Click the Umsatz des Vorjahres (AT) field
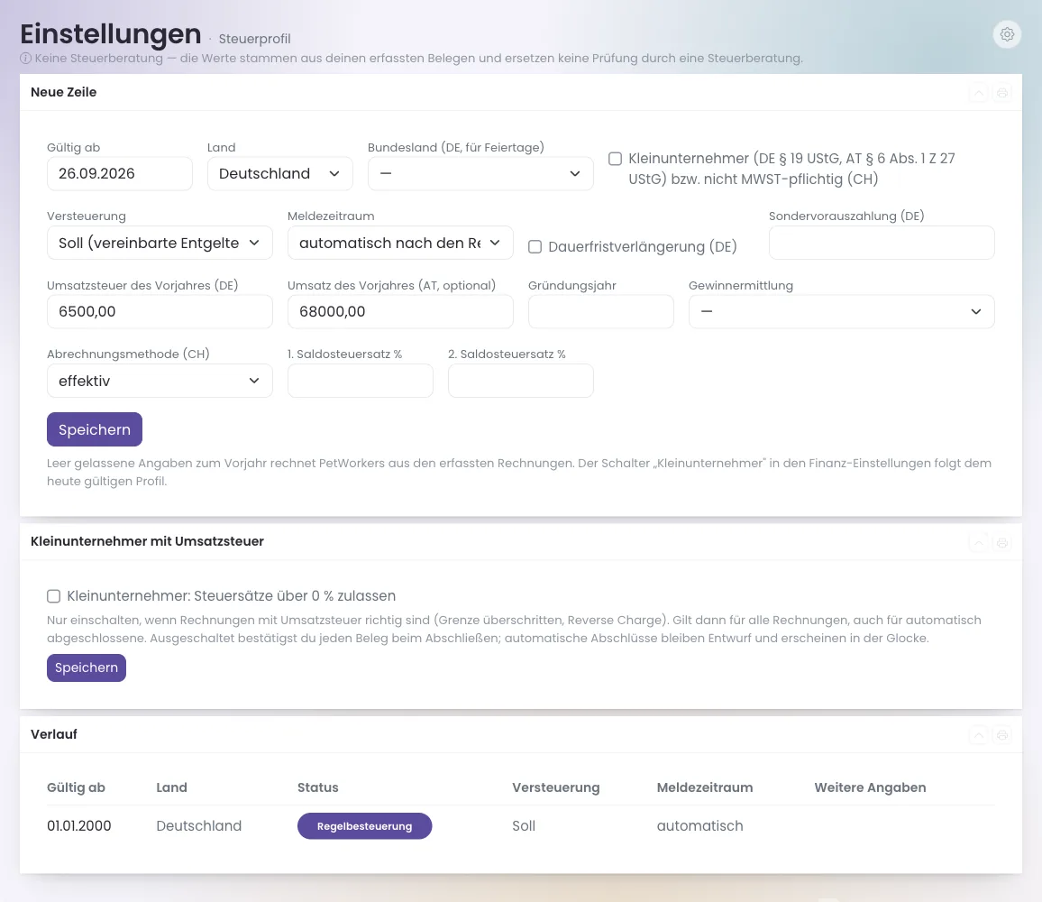Image resolution: width=1042 pixels, height=902 pixels. point(400,311)
